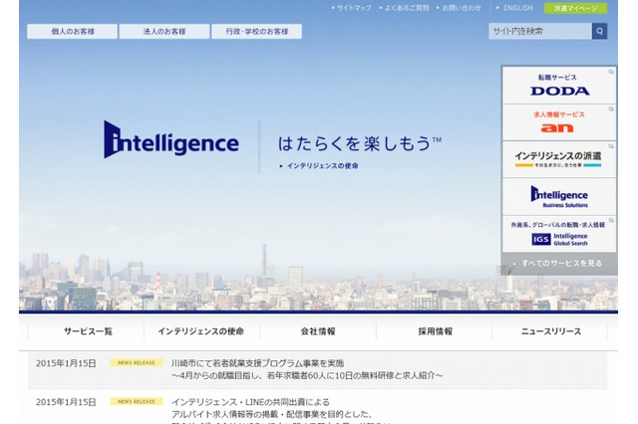Click the search magnifier icon
The height and width of the screenshot is (424, 638).
pos(599,31)
